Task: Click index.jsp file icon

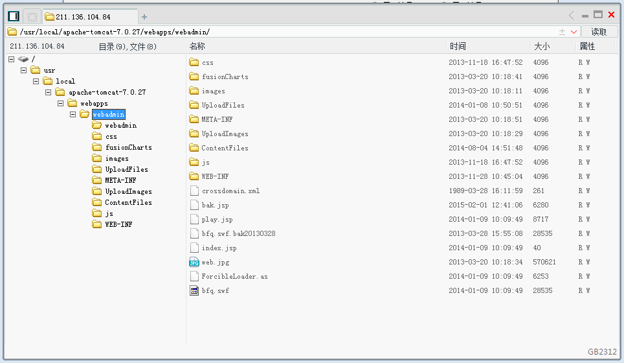Action: point(194,248)
